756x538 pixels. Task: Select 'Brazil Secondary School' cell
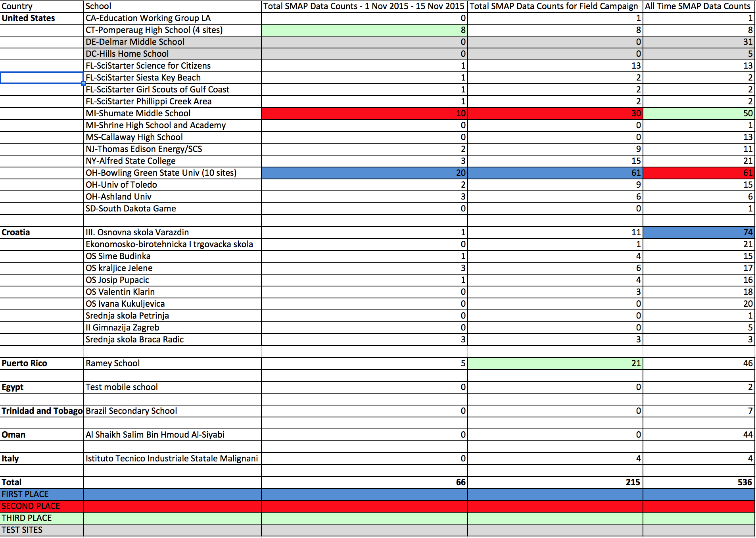(x=173, y=411)
